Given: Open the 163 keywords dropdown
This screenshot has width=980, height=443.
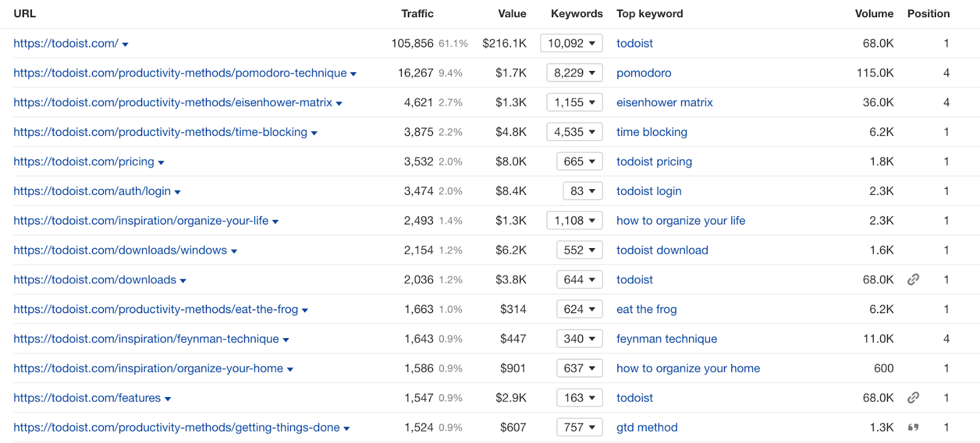Looking at the screenshot, I should (579, 398).
